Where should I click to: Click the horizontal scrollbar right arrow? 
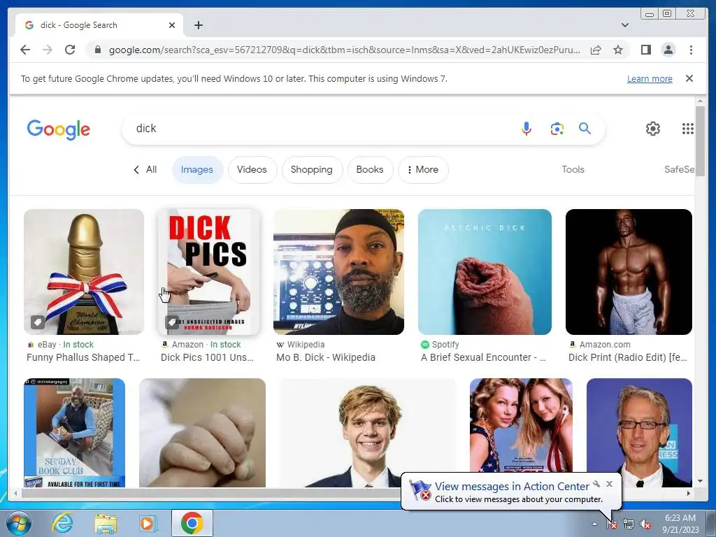point(689,493)
